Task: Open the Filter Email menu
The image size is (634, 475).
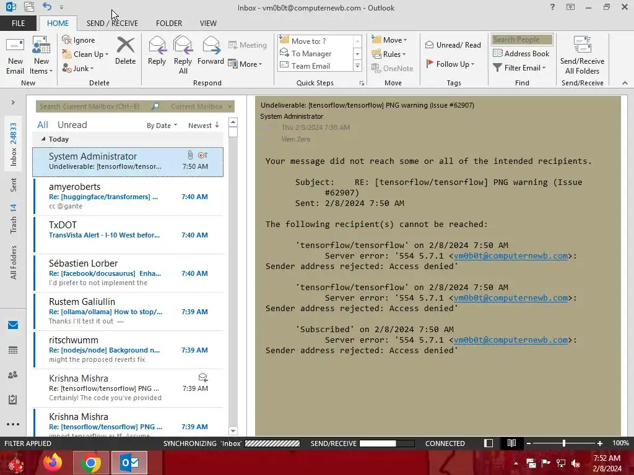Action: (x=519, y=68)
